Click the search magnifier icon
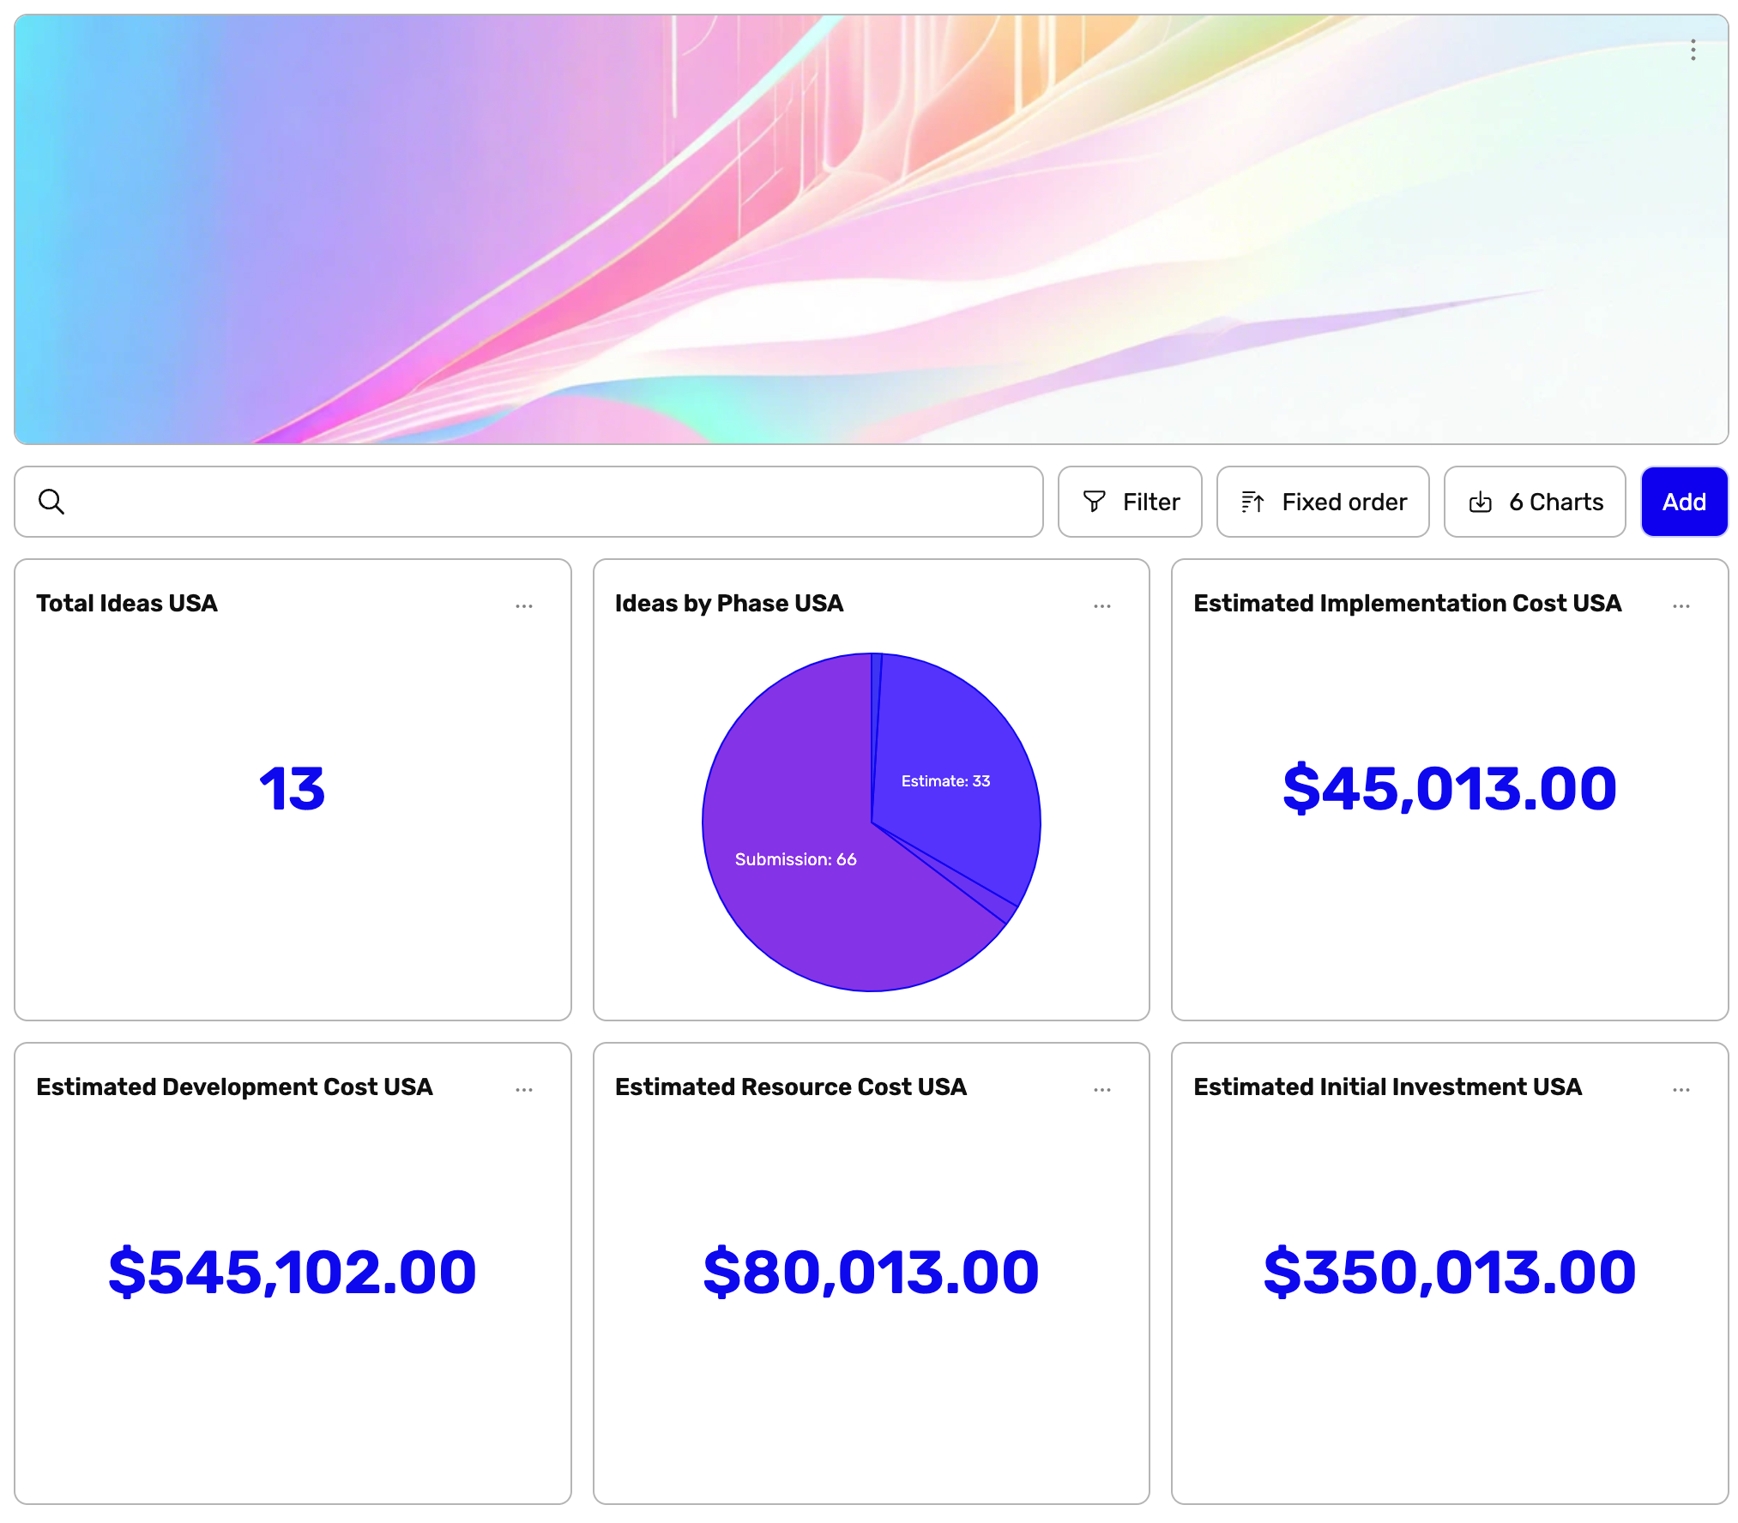 point(51,502)
